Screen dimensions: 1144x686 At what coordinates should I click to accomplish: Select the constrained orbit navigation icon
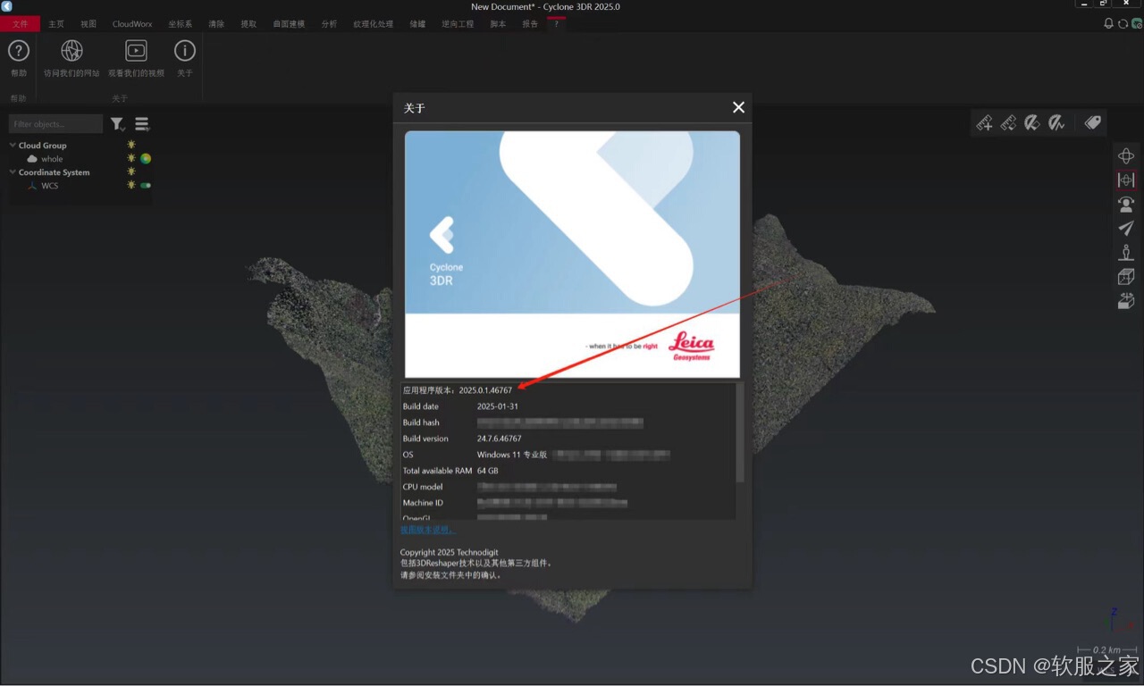pyautogui.click(x=1126, y=180)
